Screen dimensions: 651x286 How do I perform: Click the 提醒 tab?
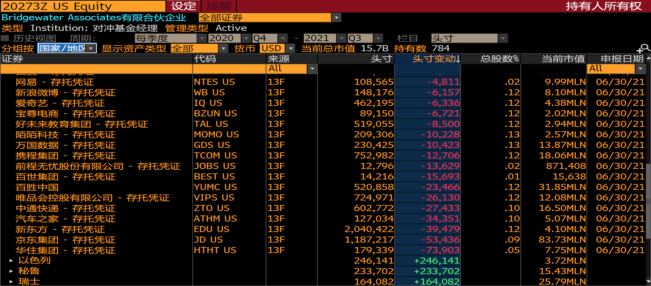click(x=219, y=6)
